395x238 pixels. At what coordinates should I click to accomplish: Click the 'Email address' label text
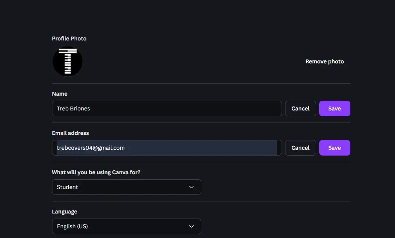70,133
